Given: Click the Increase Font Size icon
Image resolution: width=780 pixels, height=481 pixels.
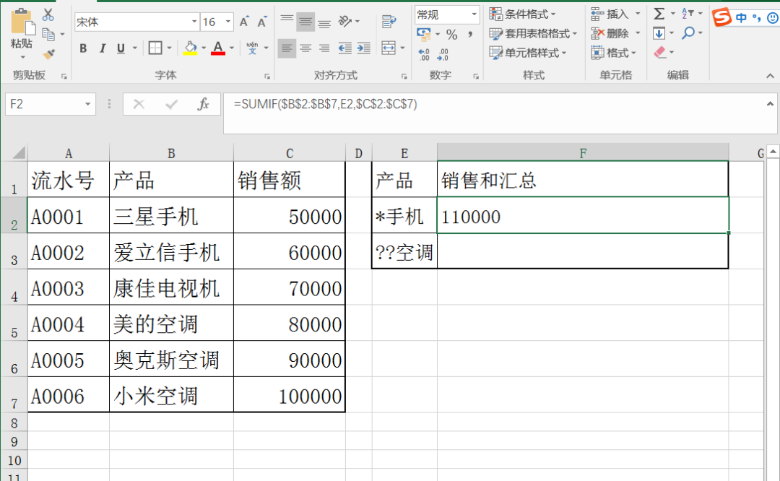Looking at the screenshot, I should (244, 22).
